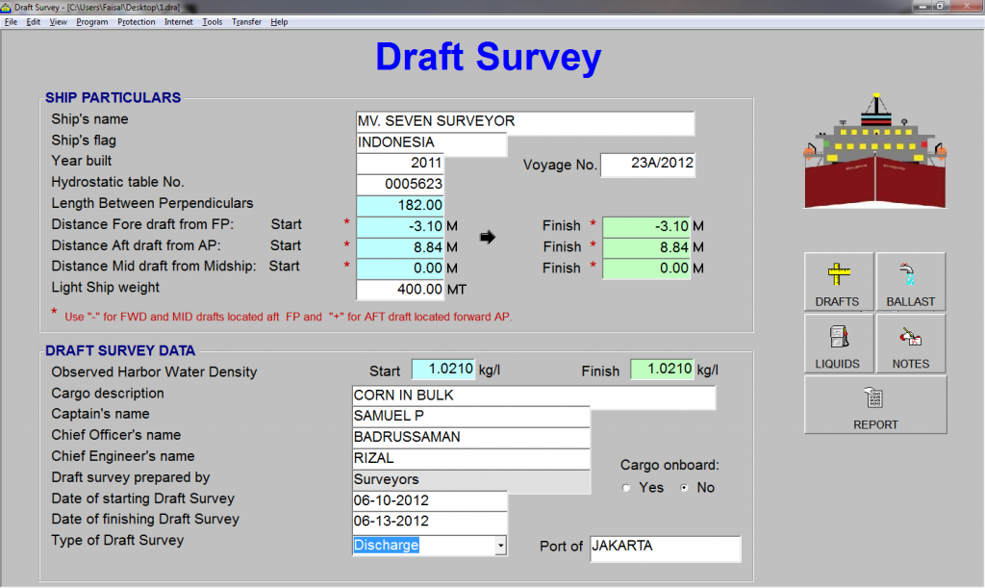Click the application icon in title bar
The width and height of the screenshot is (985, 588).
pyautogui.click(x=7, y=7)
